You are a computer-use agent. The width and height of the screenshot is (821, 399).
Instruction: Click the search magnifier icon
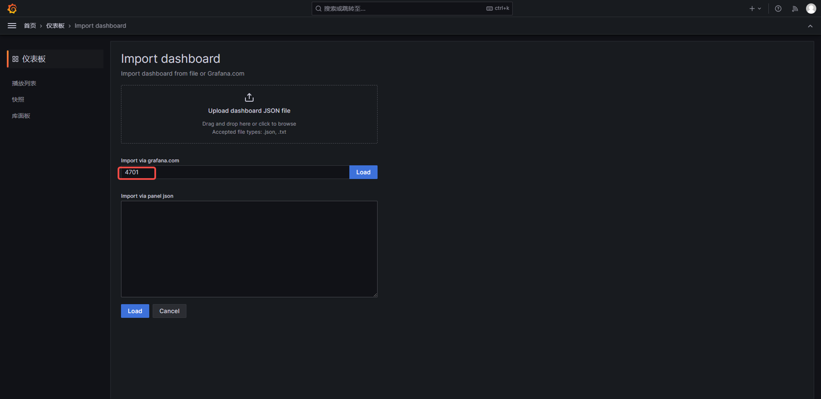318,8
